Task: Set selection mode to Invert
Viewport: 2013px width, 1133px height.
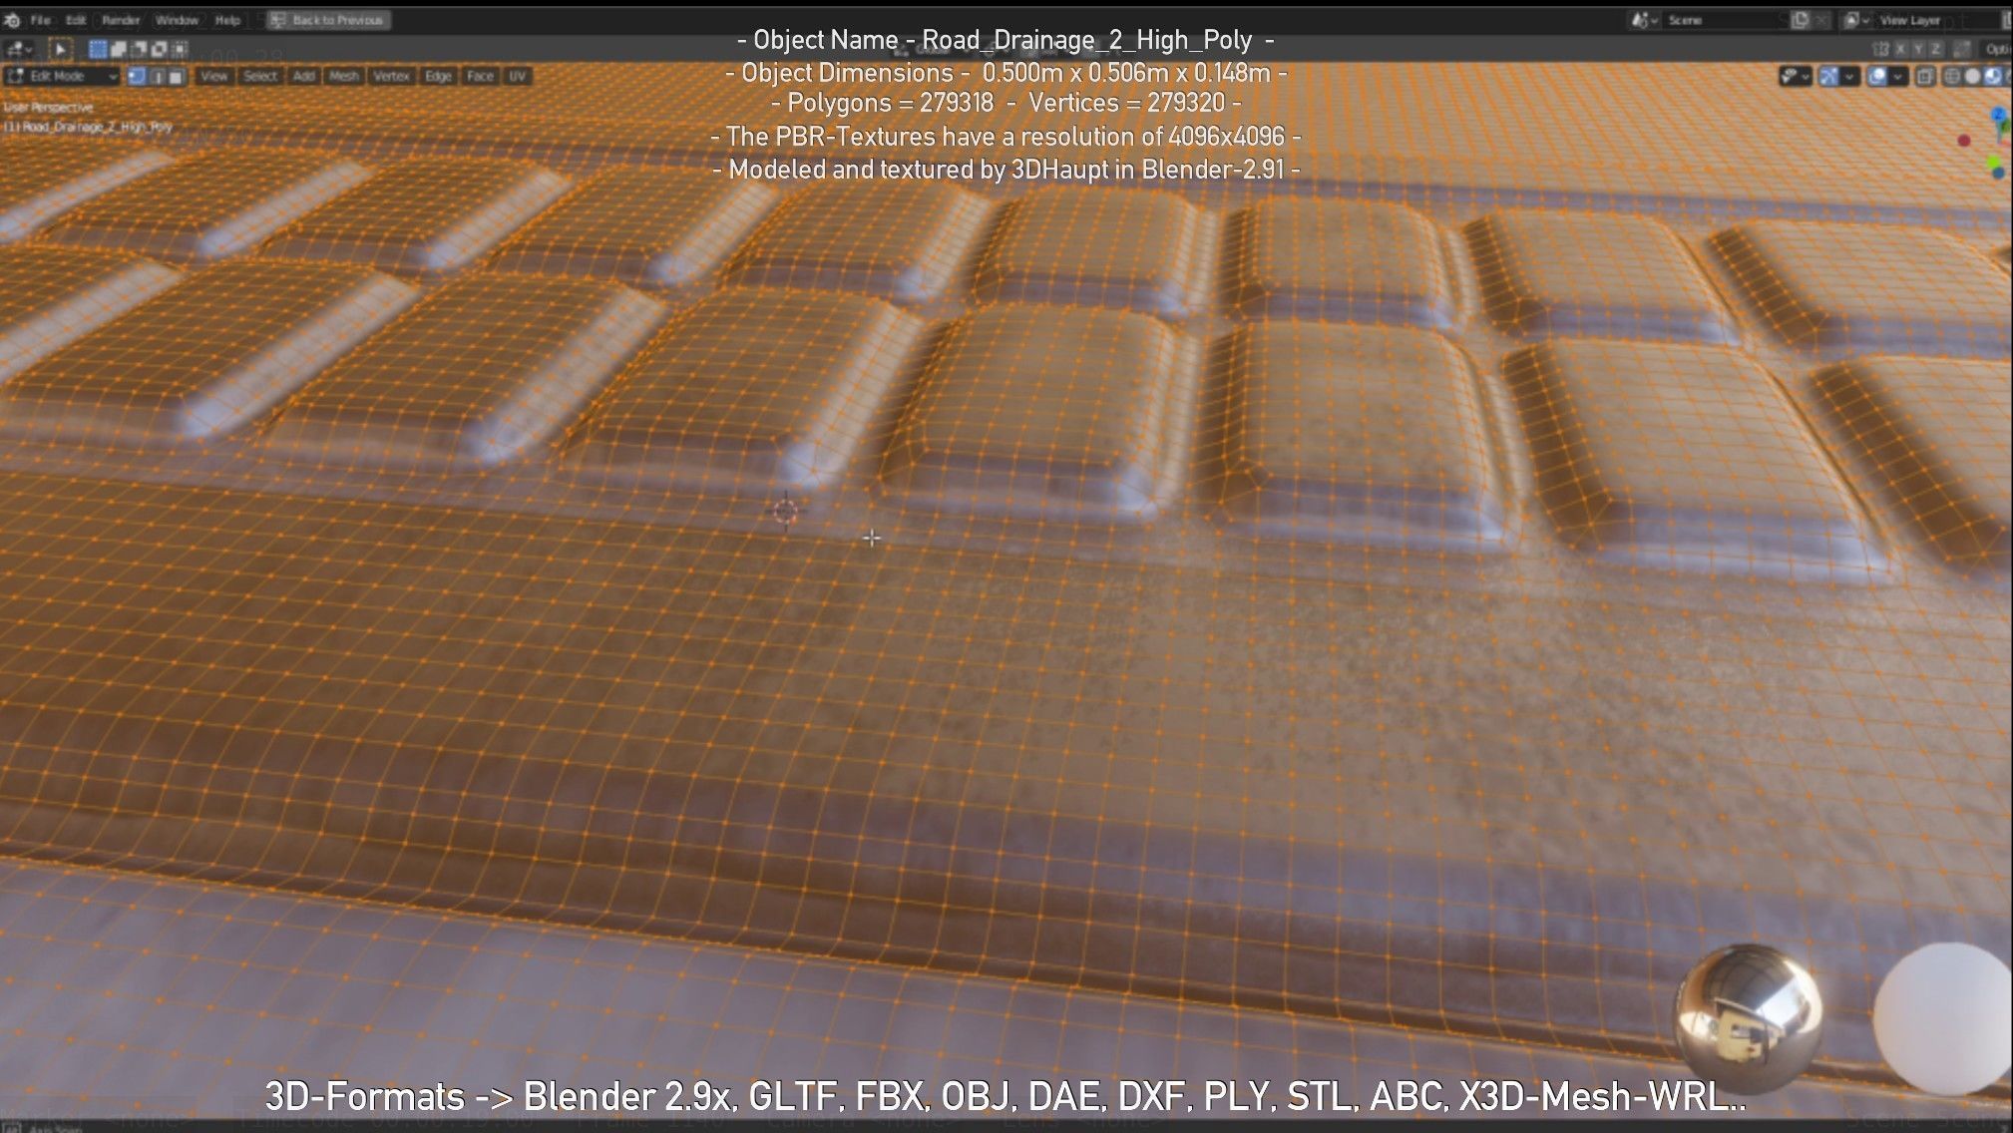Action: pyautogui.click(x=159, y=49)
